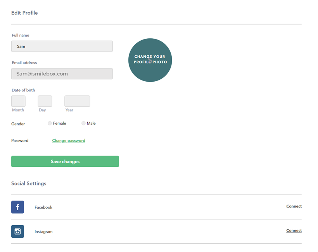Select the Male gender option
The image size is (318, 252).
point(83,123)
